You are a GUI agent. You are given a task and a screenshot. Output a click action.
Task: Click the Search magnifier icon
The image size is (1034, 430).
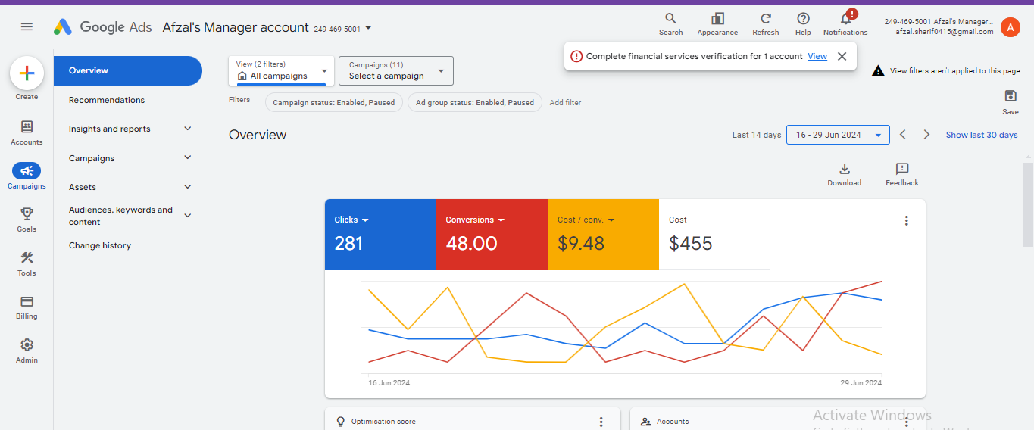pos(670,19)
